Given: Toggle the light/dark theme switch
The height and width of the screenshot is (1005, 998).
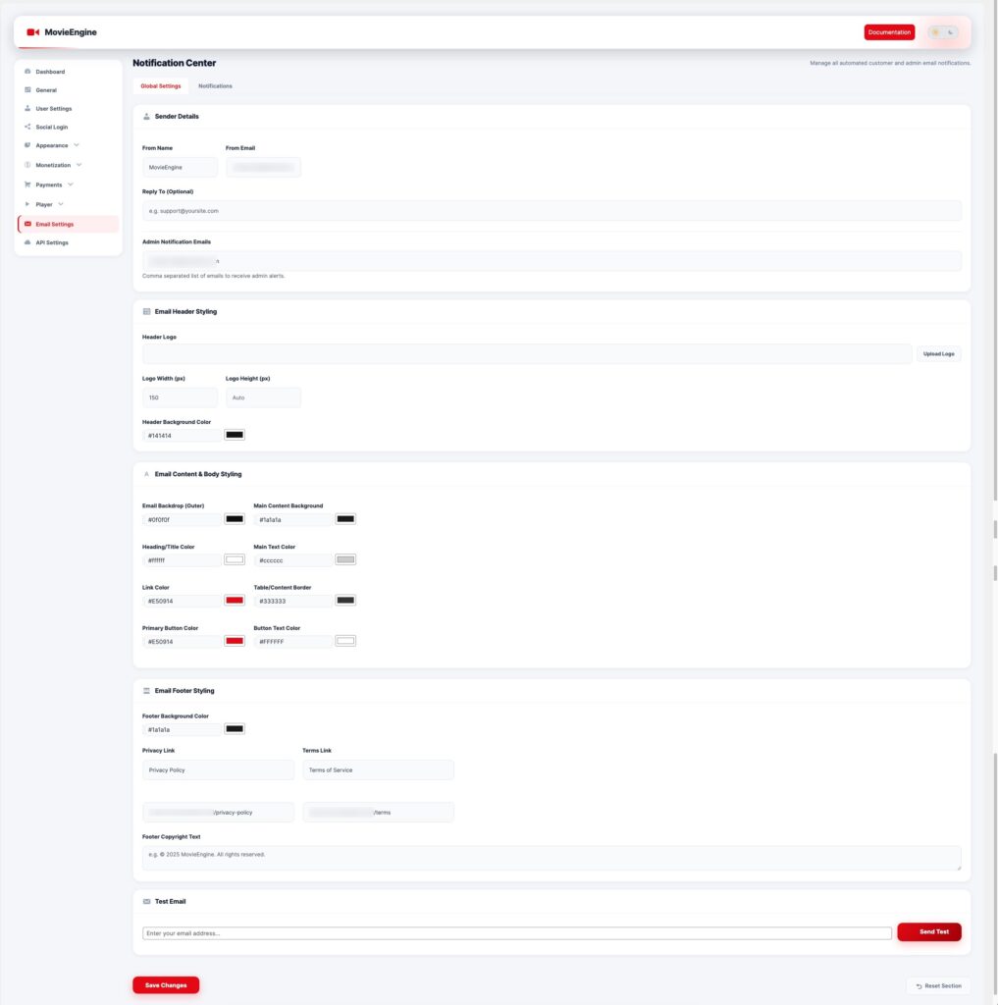Looking at the screenshot, I should (942, 32).
